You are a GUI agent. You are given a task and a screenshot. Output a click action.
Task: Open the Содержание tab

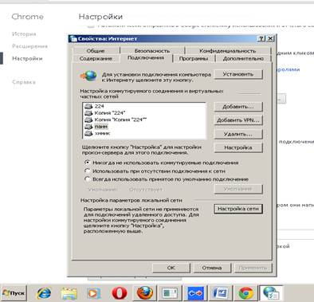[96, 58]
